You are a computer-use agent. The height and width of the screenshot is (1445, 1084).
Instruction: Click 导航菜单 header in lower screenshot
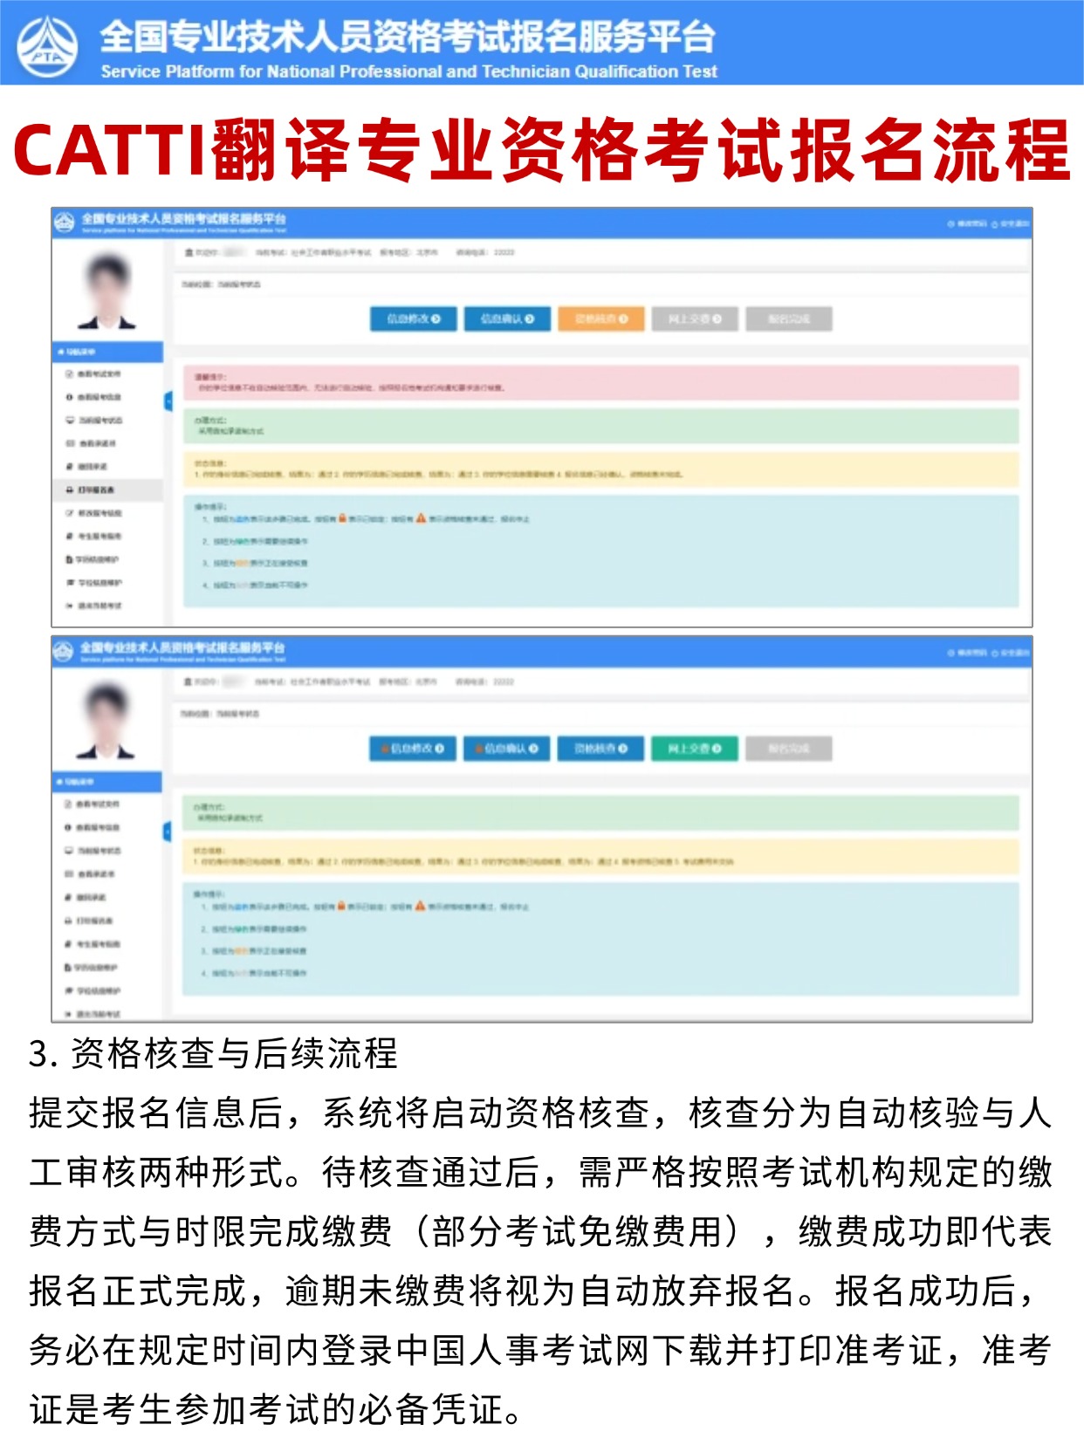pos(107,782)
